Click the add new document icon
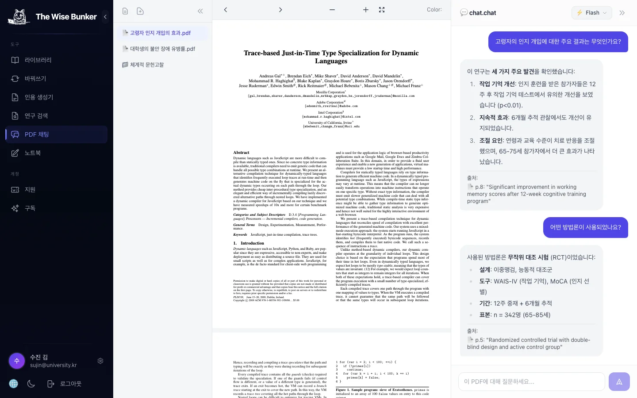Viewport: 637px width, 398px height. pos(140,11)
